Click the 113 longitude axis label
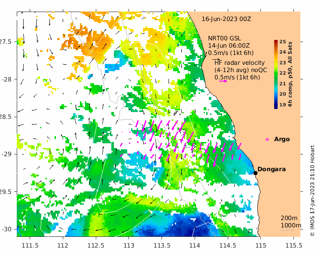This screenshot has height=254, width=318. click(x=129, y=246)
